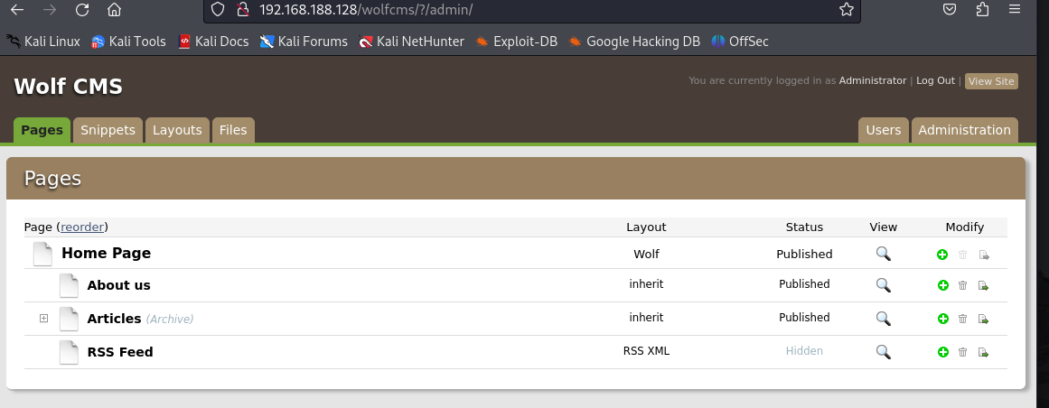This screenshot has width=1049, height=408.
Task: Copy the RSS Feed page
Action: tap(983, 352)
